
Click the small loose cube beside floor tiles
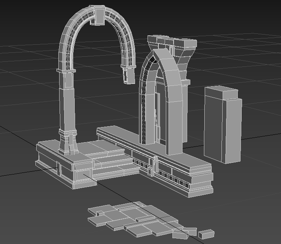click(x=206, y=234)
